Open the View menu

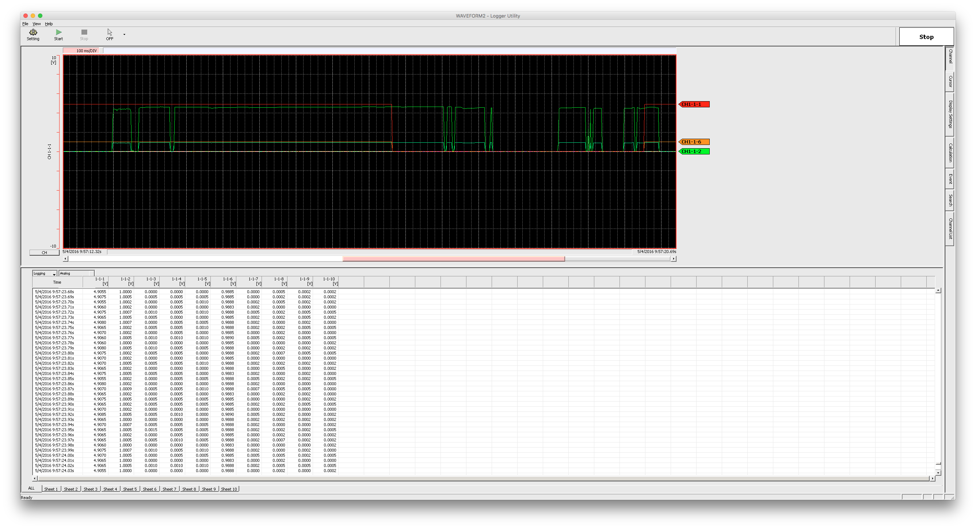coord(37,23)
